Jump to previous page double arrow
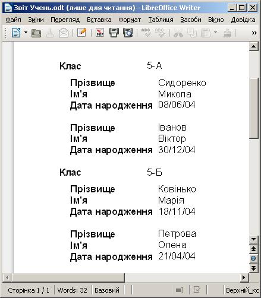The height and width of the screenshot is (298, 261). tap(253, 249)
